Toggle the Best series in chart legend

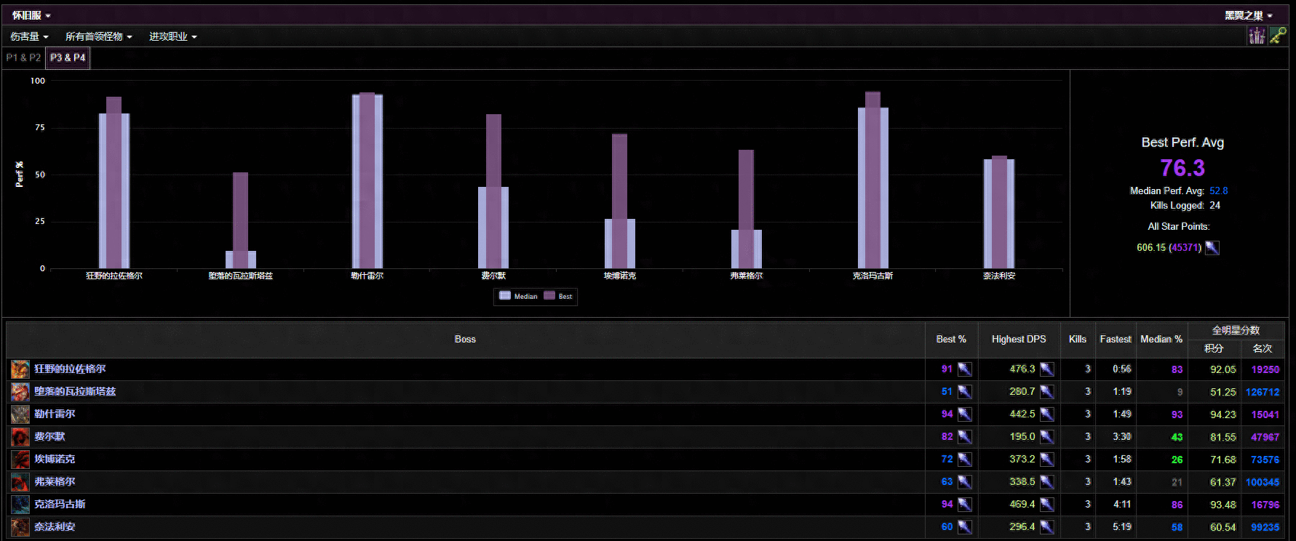pos(558,296)
